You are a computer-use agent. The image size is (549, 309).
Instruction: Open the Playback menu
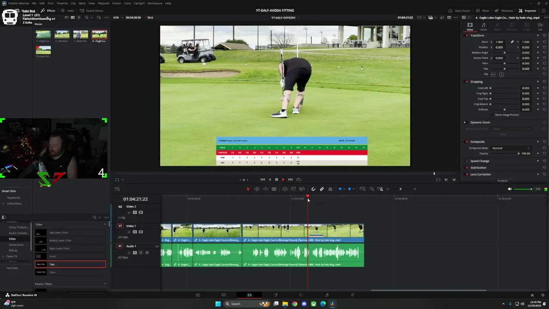pos(103,3)
